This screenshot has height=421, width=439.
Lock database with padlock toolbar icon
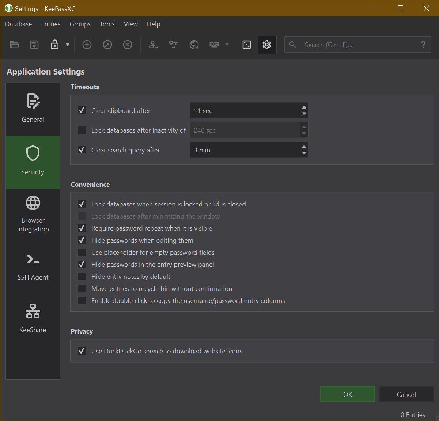pos(54,45)
